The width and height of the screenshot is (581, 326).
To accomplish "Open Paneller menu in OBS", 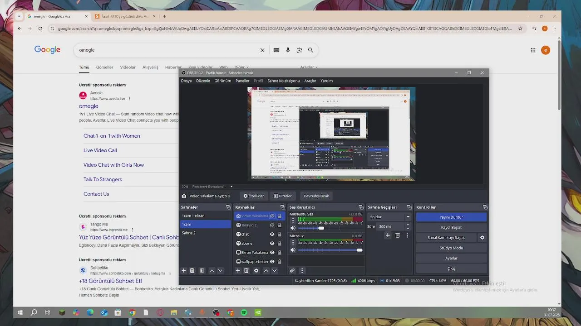I will [x=242, y=81].
